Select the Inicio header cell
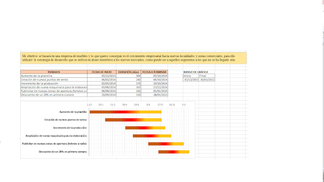 coord(191,76)
